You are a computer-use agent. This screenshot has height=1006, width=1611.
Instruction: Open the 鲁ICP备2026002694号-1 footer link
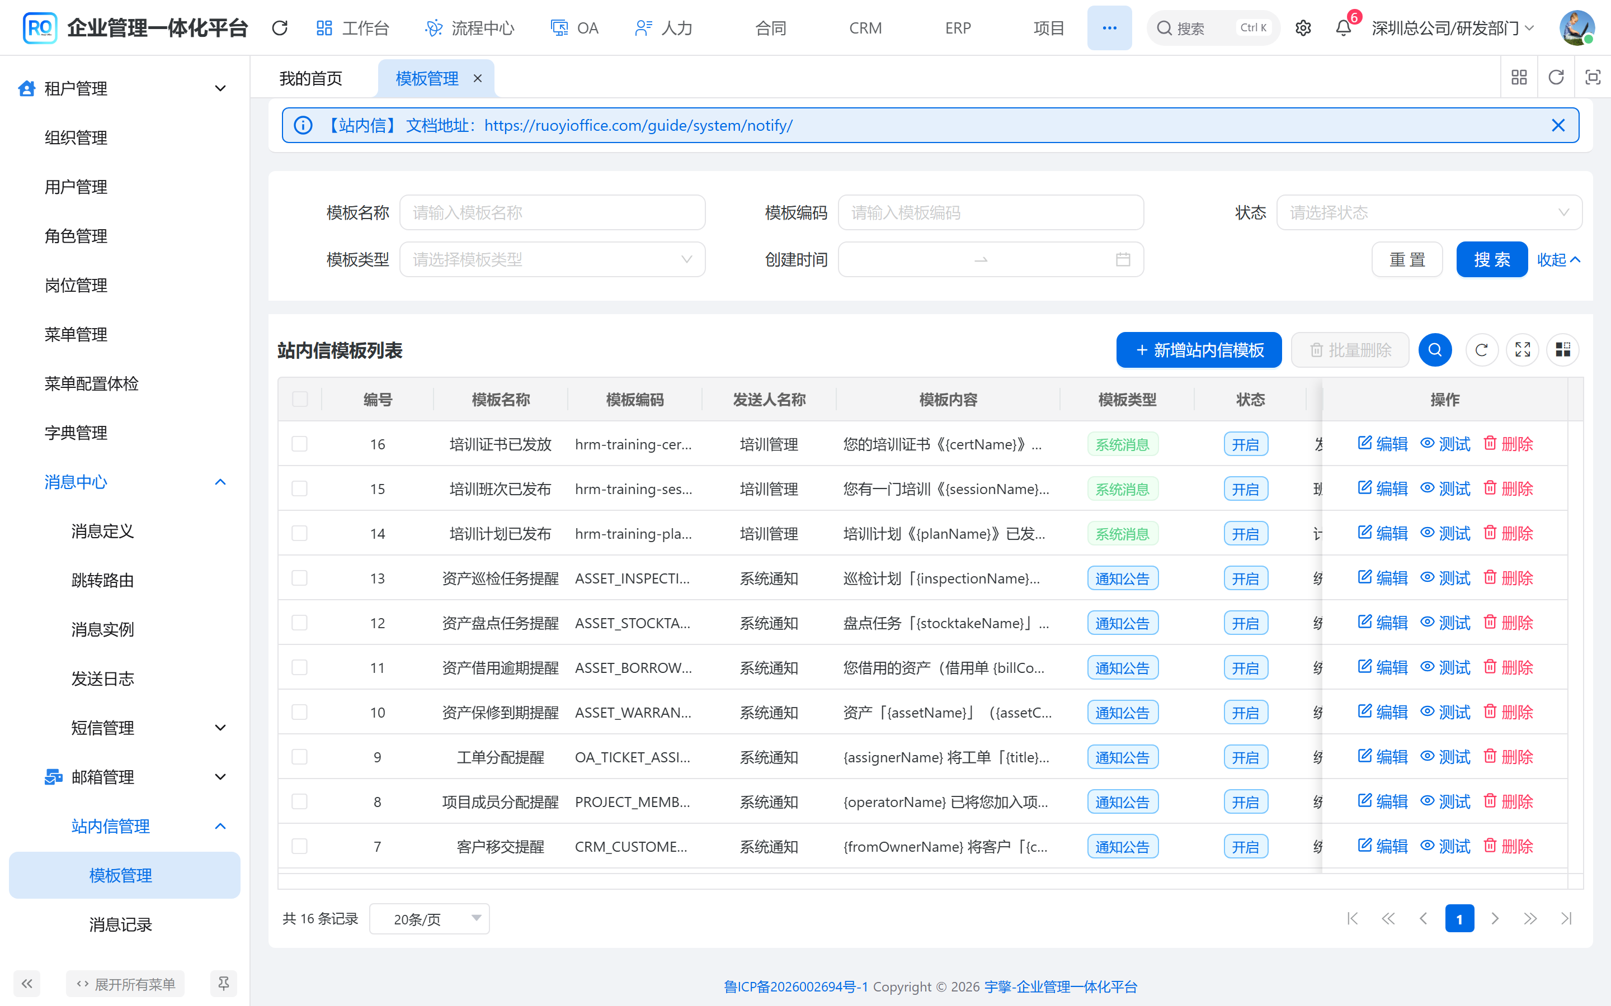796,986
